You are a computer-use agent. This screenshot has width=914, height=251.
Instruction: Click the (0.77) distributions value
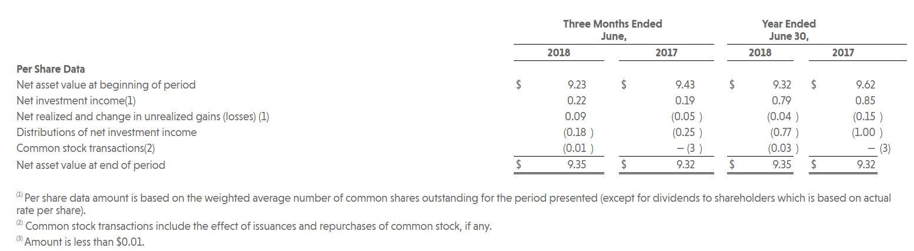tap(783, 133)
